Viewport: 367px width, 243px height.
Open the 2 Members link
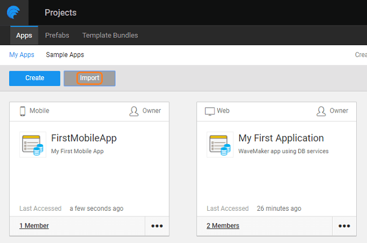[x=223, y=225]
